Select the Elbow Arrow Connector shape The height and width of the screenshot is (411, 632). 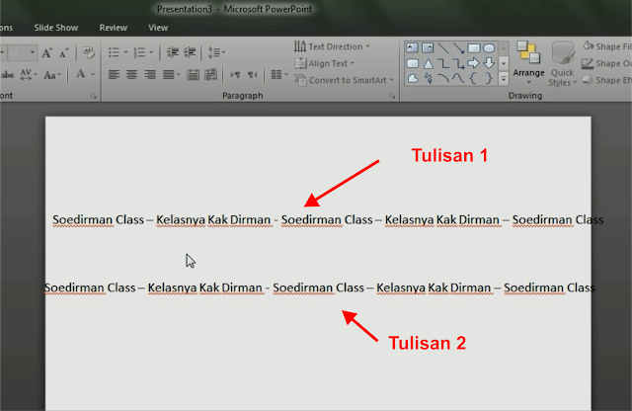click(458, 63)
